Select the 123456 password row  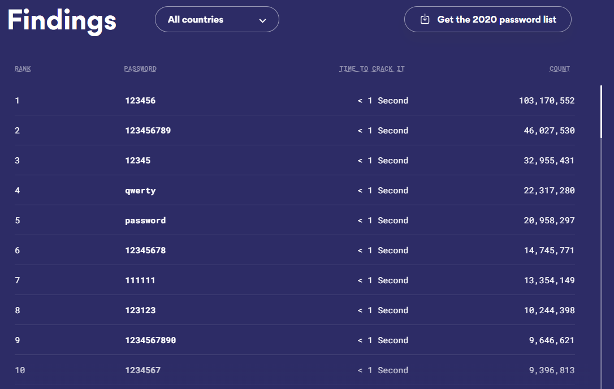140,101
